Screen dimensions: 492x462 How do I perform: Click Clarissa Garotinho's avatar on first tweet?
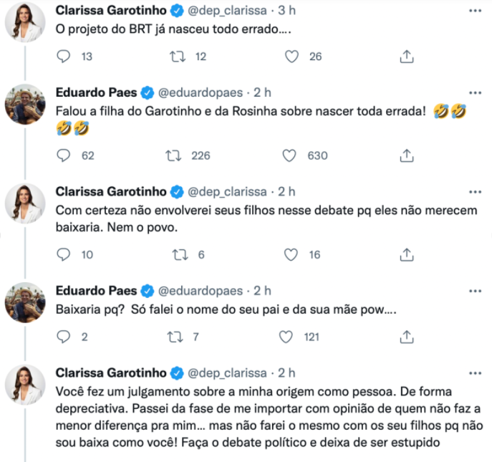(26, 27)
